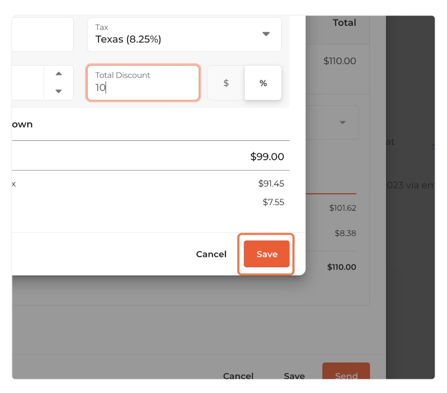Screen dimensions: 447x393
Task: Switch discount type to percent
Action: click(x=263, y=83)
